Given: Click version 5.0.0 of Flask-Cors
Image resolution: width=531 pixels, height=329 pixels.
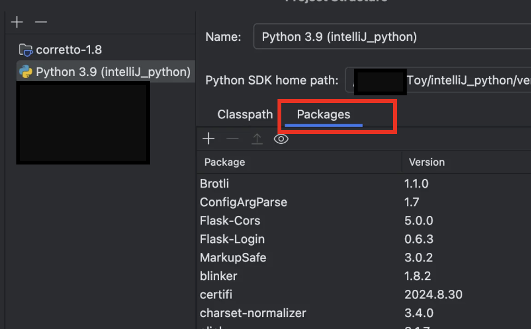Looking at the screenshot, I should tap(419, 221).
